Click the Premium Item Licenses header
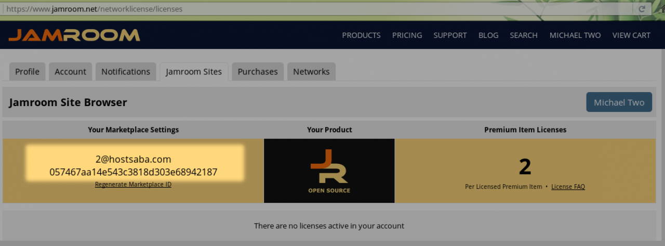This screenshot has width=665, height=246. pyautogui.click(x=525, y=130)
